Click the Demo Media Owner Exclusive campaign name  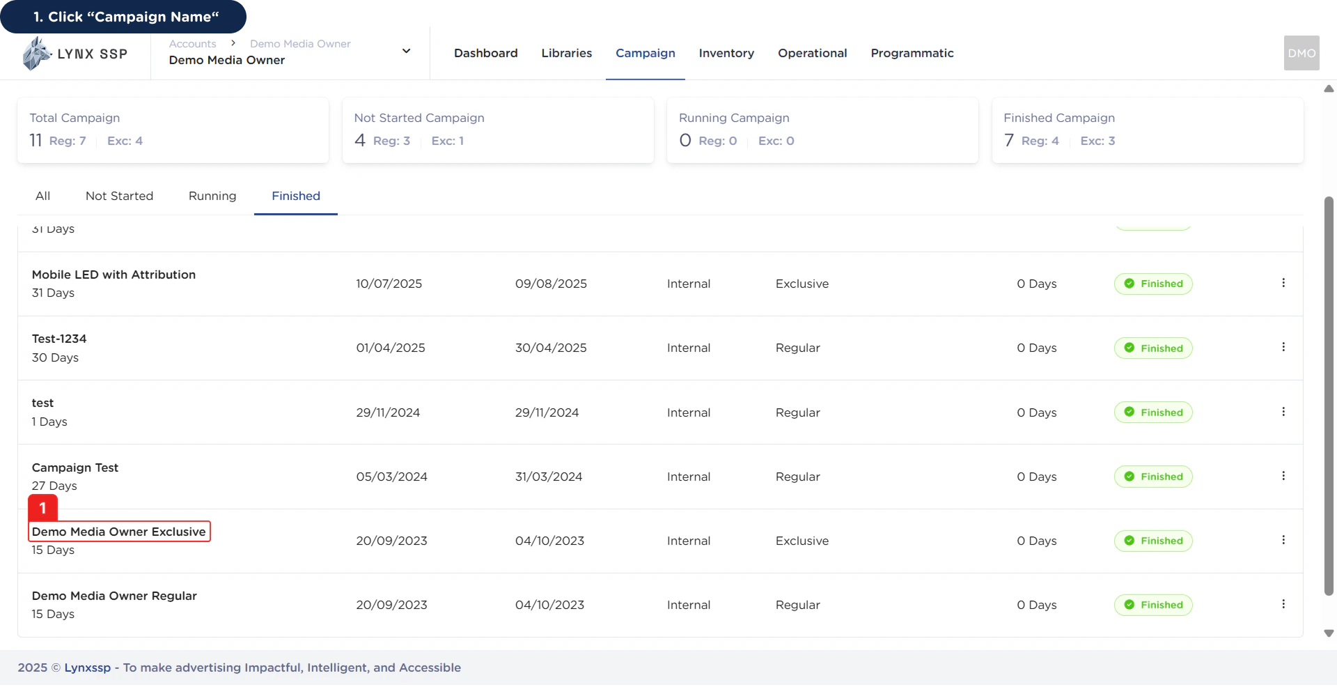click(118, 532)
